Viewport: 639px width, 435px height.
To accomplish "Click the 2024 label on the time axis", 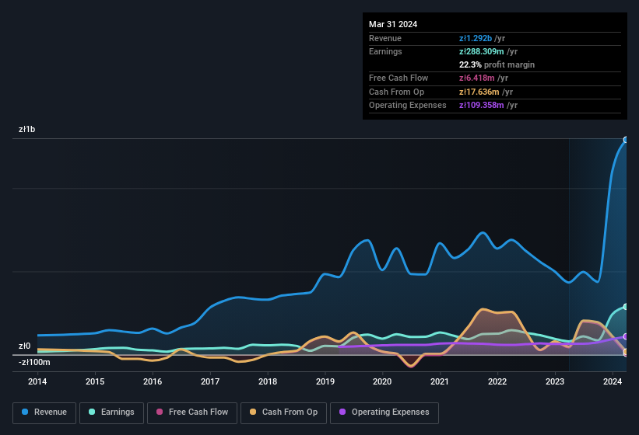I will click(x=613, y=381).
